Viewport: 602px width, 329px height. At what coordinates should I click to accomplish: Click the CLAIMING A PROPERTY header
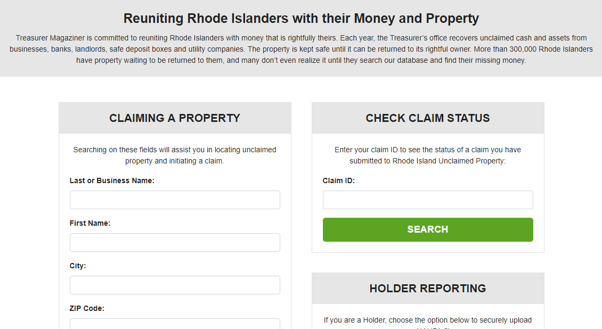pyautogui.click(x=175, y=118)
